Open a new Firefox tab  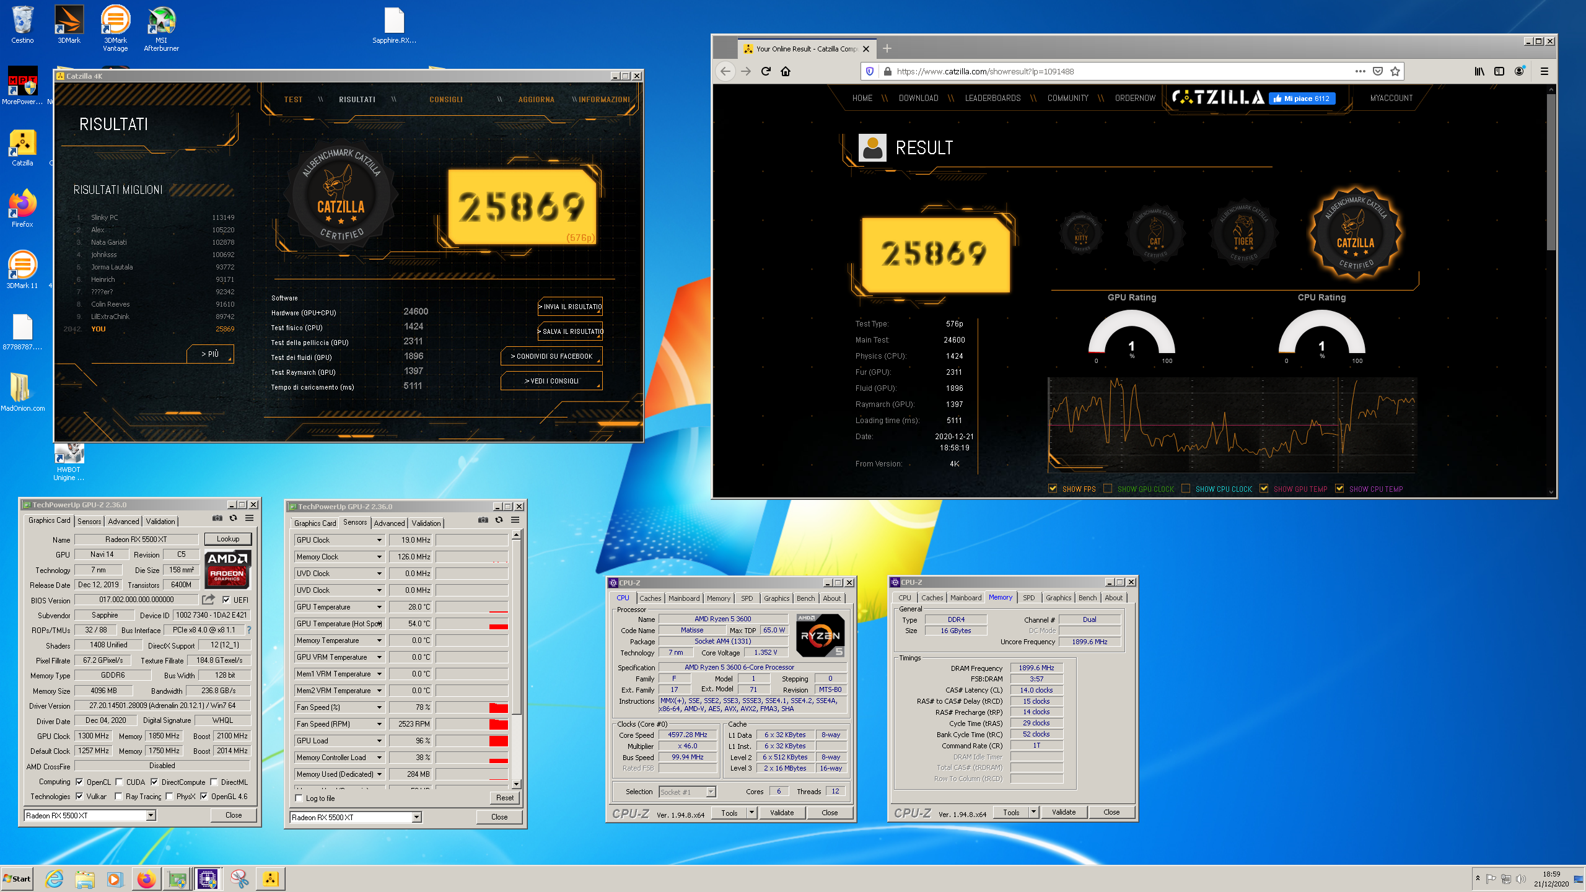[887, 48]
